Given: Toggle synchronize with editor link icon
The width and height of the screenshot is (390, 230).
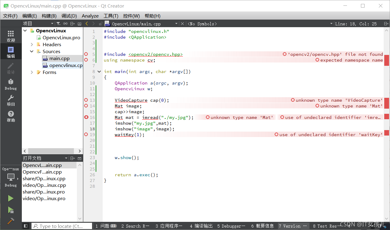Looking at the screenshot, I should (65, 24).
